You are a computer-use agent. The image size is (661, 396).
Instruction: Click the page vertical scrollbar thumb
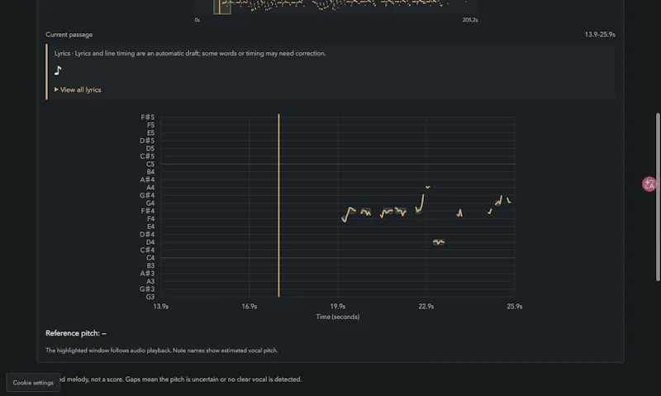pos(658,197)
